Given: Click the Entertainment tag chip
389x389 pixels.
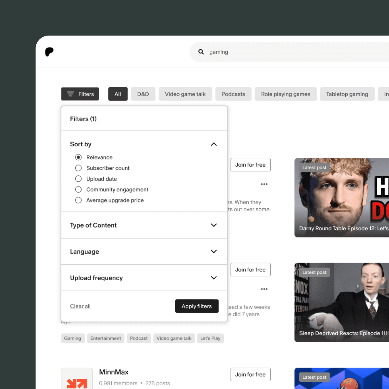Looking at the screenshot, I should pos(106,338).
